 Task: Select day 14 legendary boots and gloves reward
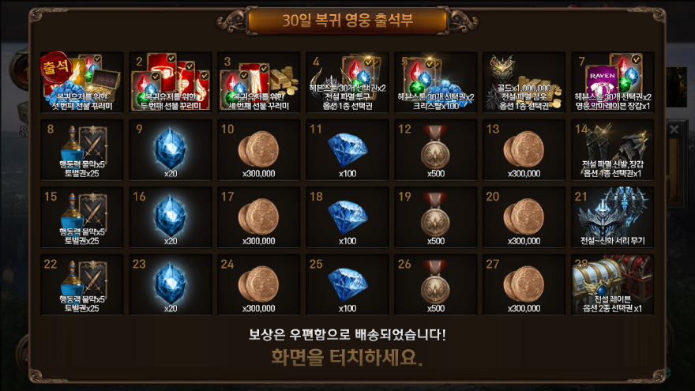(x=613, y=150)
